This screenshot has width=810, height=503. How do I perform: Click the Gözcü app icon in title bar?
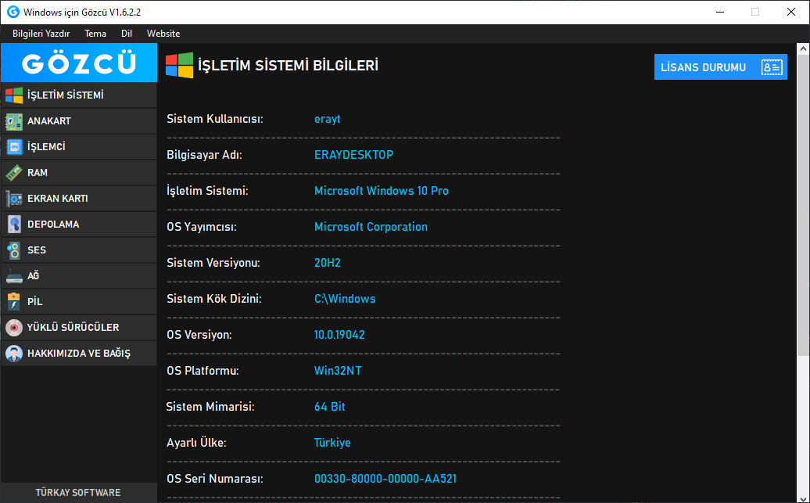click(x=13, y=12)
